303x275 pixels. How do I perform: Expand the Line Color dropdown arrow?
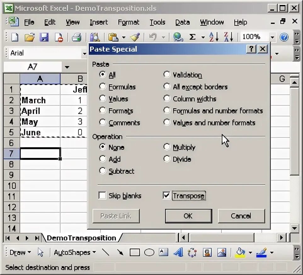click(x=272, y=252)
